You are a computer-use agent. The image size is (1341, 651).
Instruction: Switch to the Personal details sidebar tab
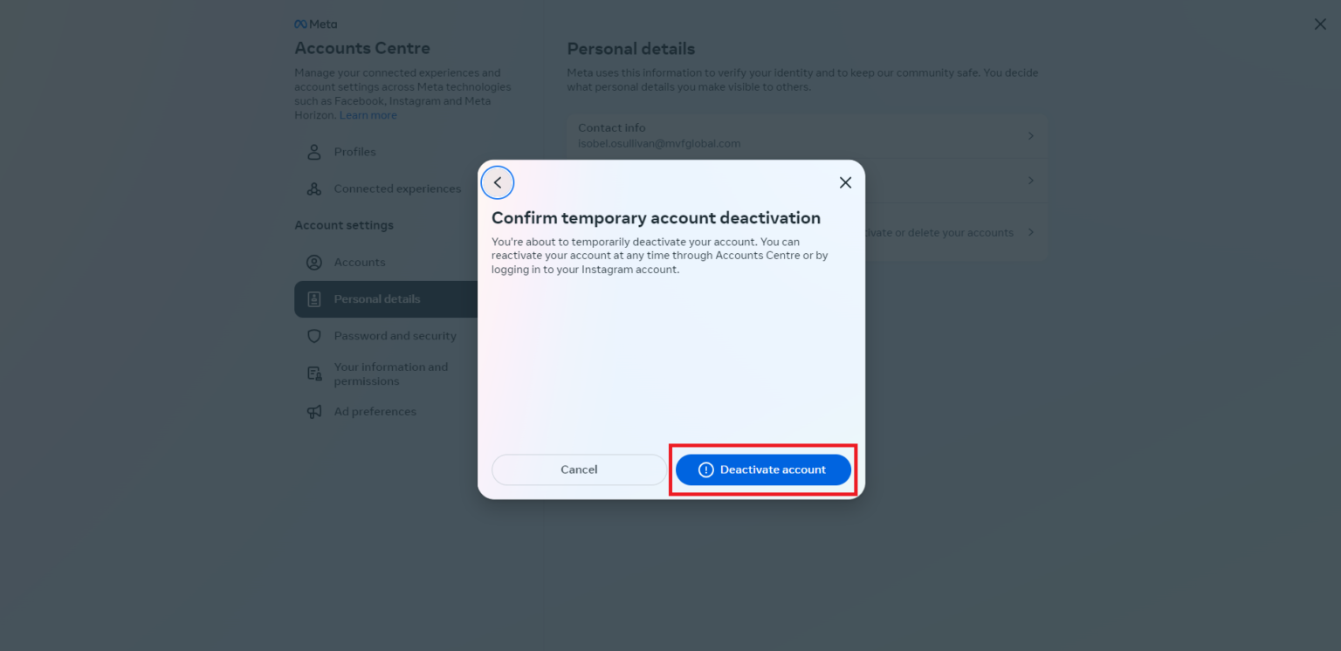tap(377, 298)
